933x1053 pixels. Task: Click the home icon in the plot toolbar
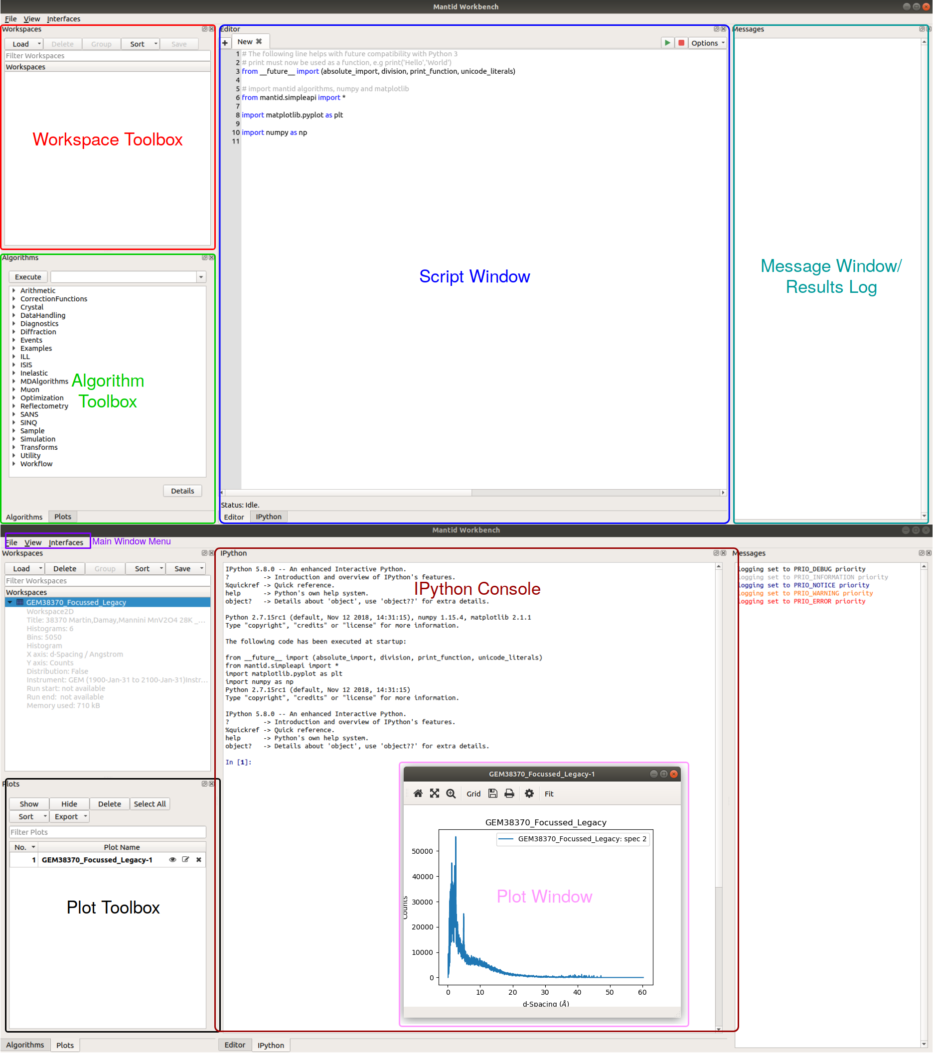point(418,793)
